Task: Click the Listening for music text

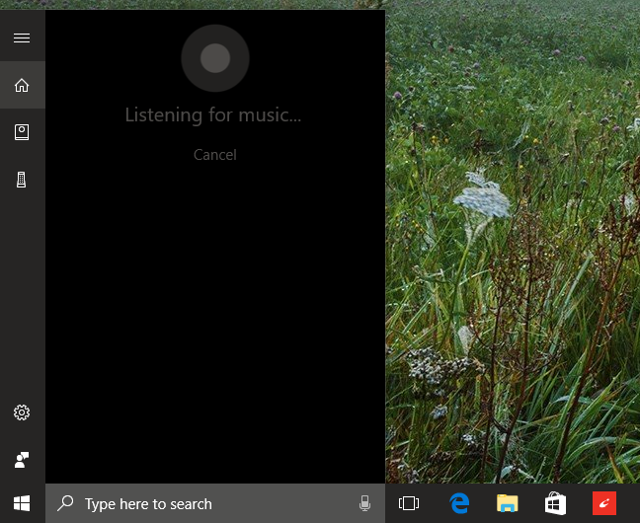Action: point(213,115)
